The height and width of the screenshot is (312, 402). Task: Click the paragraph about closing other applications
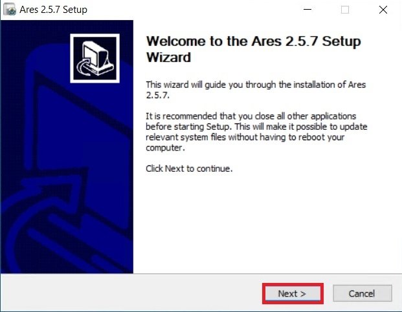[256, 132]
